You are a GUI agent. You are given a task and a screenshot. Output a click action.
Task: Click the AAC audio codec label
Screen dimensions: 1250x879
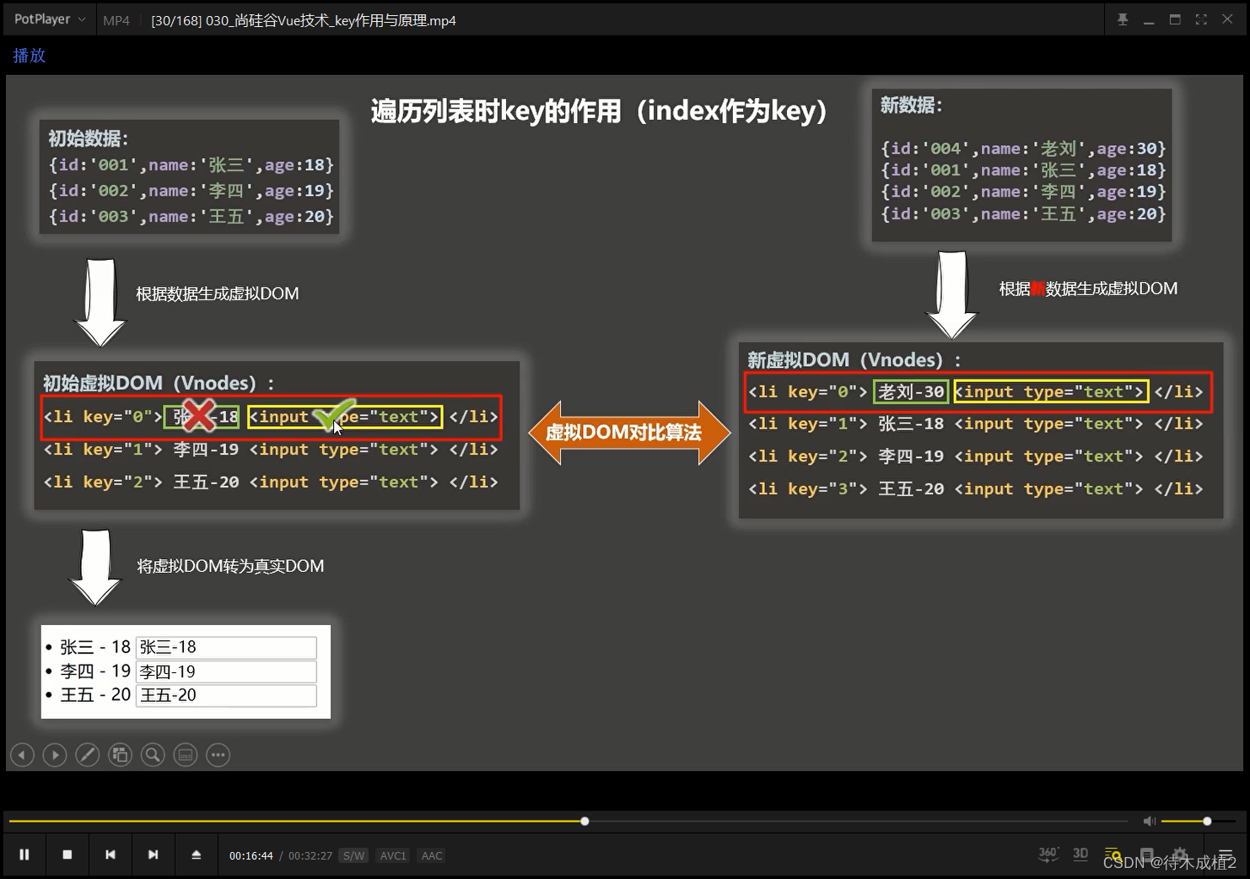[432, 855]
